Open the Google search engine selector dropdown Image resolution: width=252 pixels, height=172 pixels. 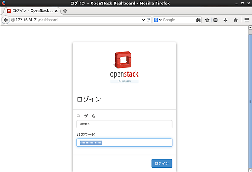158,20
